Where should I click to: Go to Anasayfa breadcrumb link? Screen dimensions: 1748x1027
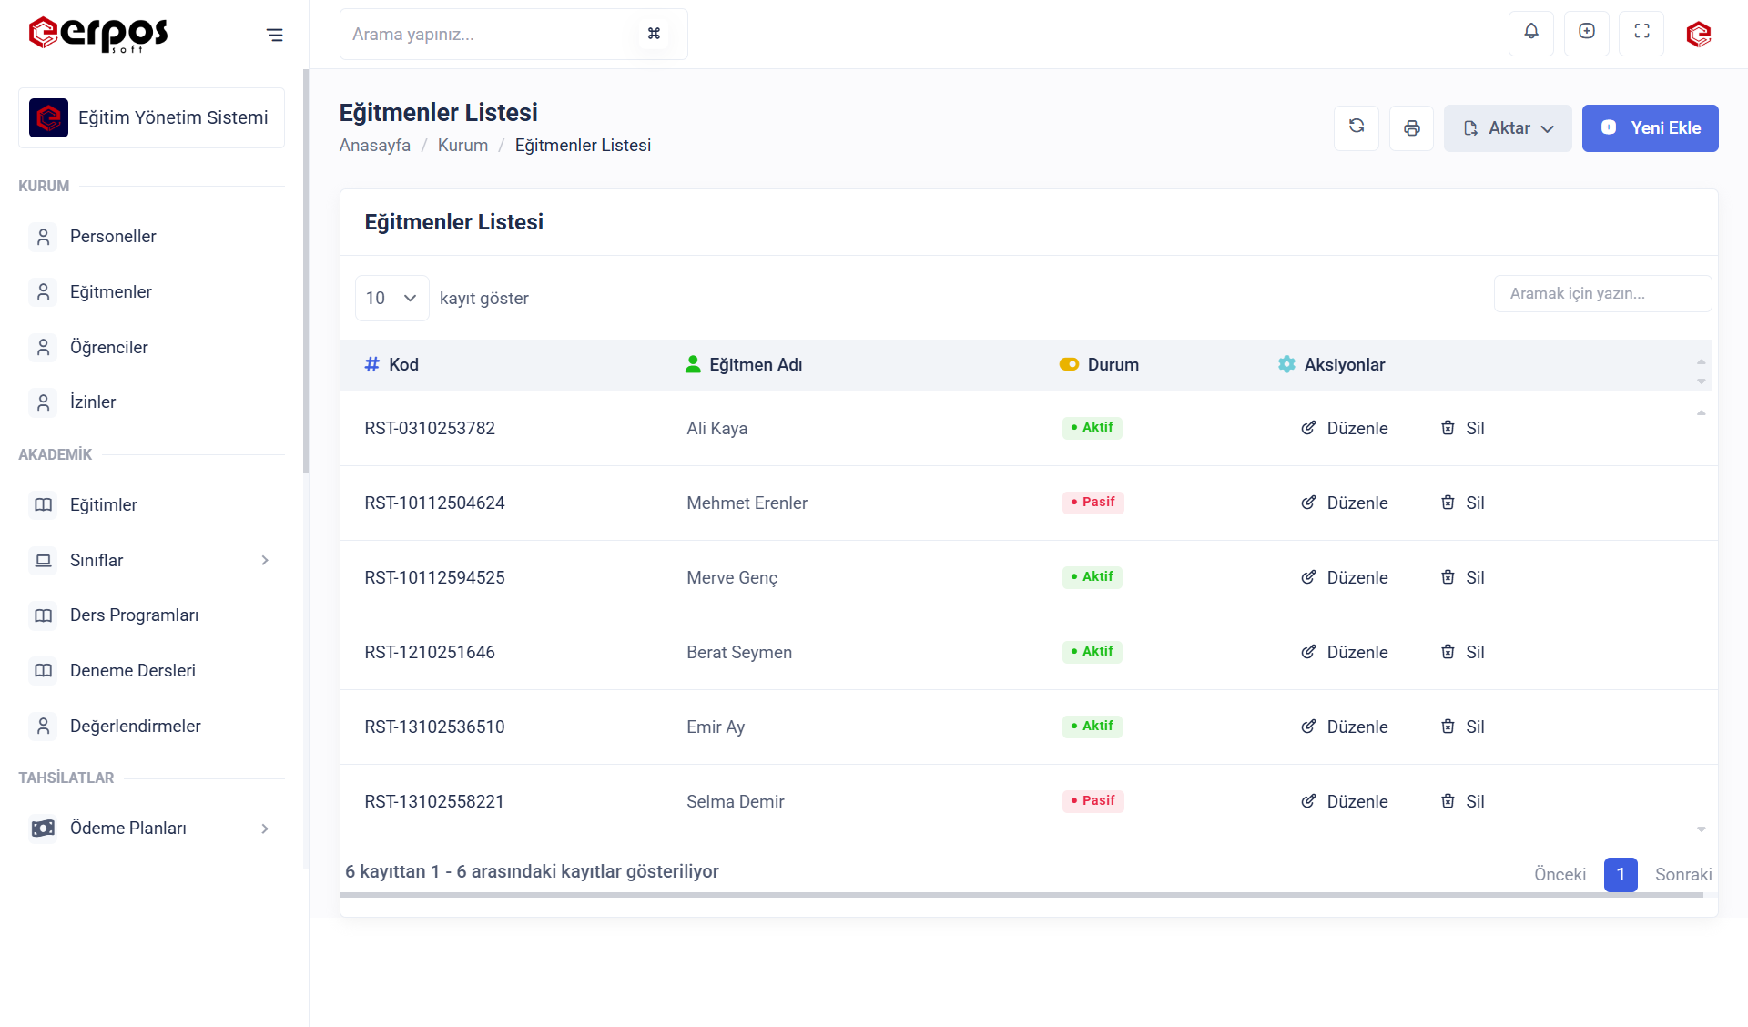[374, 146]
